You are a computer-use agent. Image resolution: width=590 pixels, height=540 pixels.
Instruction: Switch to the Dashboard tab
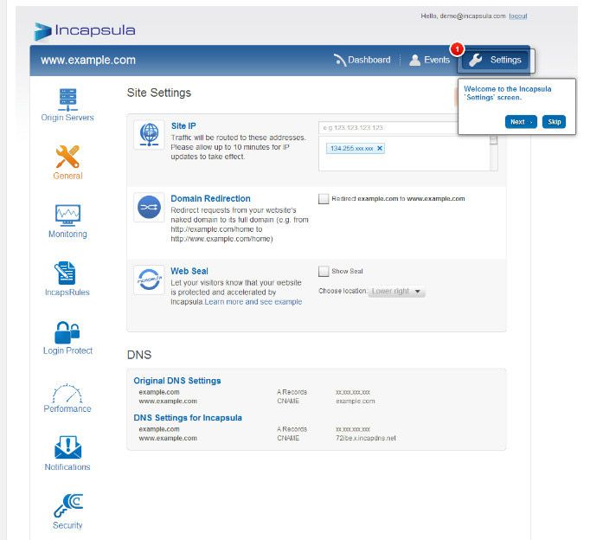click(362, 60)
